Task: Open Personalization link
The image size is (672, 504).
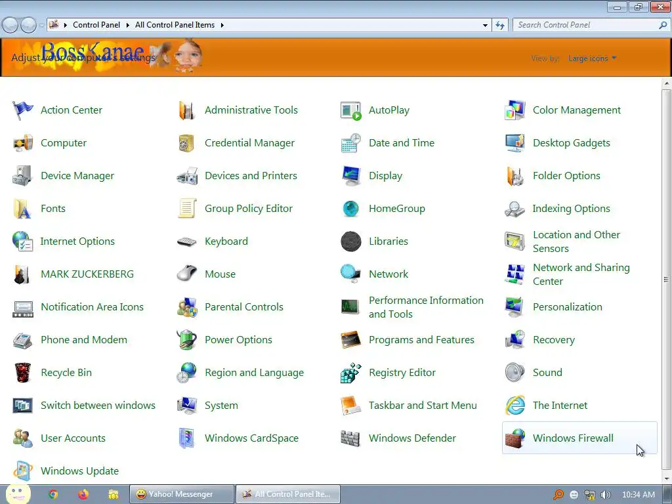Action: (x=568, y=307)
